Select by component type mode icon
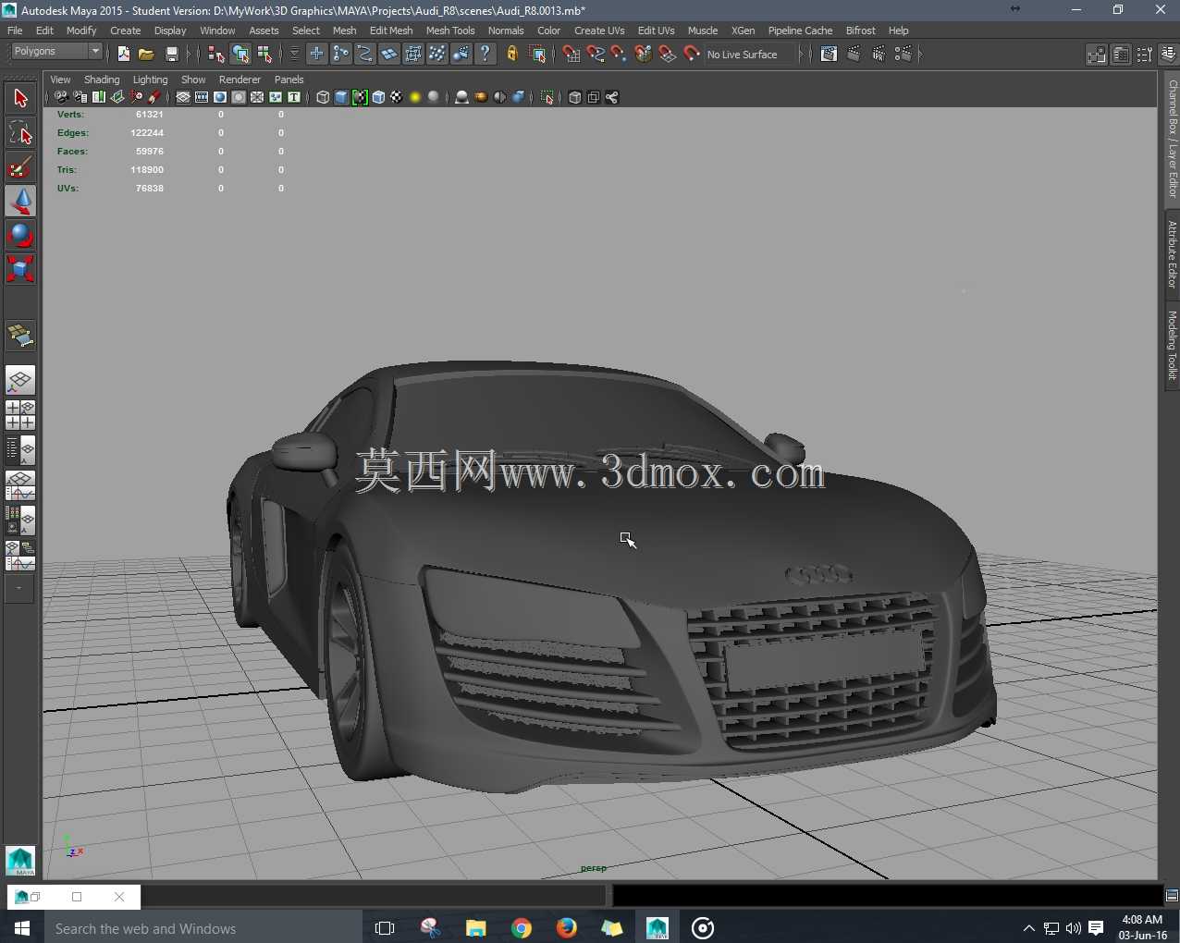This screenshot has width=1180, height=943. click(x=264, y=55)
